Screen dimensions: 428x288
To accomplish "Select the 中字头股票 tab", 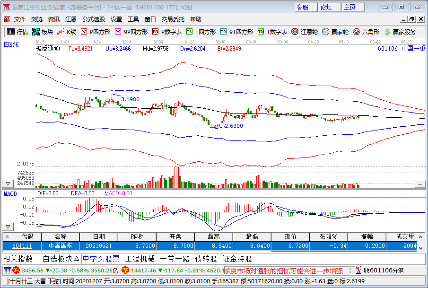I will (x=101, y=259).
